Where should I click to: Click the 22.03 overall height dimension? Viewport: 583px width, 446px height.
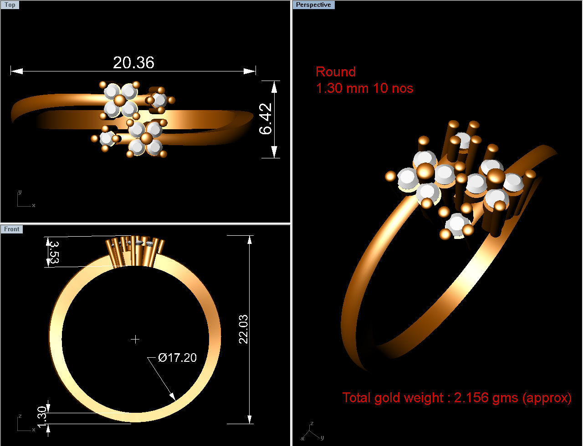click(243, 329)
